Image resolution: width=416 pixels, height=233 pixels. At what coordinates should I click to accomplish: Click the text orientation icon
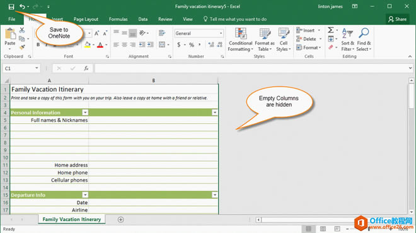point(142,33)
